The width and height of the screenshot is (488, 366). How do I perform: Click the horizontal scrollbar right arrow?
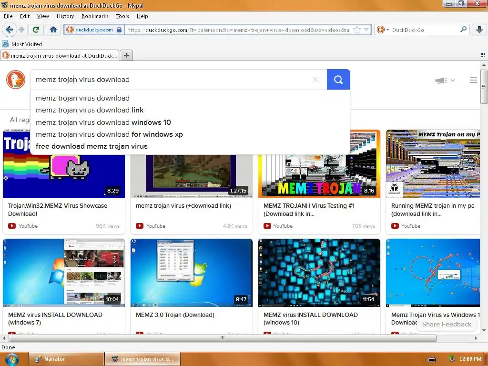point(476,338)
